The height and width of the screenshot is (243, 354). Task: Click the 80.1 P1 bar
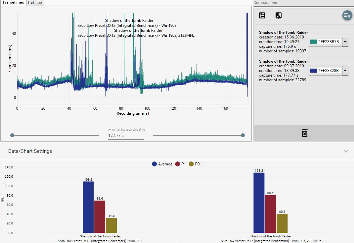[x=271, y=214]
